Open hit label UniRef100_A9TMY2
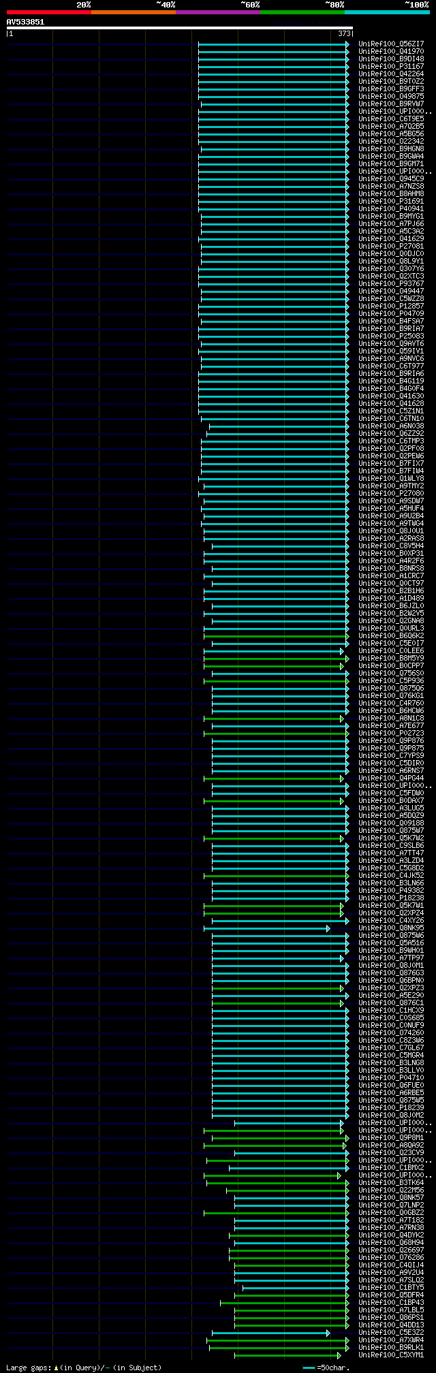The image size is (436, 1373). (391, 486)
